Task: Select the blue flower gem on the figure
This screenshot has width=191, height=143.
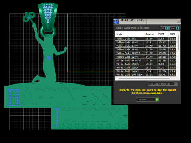Action: point(49,58)
